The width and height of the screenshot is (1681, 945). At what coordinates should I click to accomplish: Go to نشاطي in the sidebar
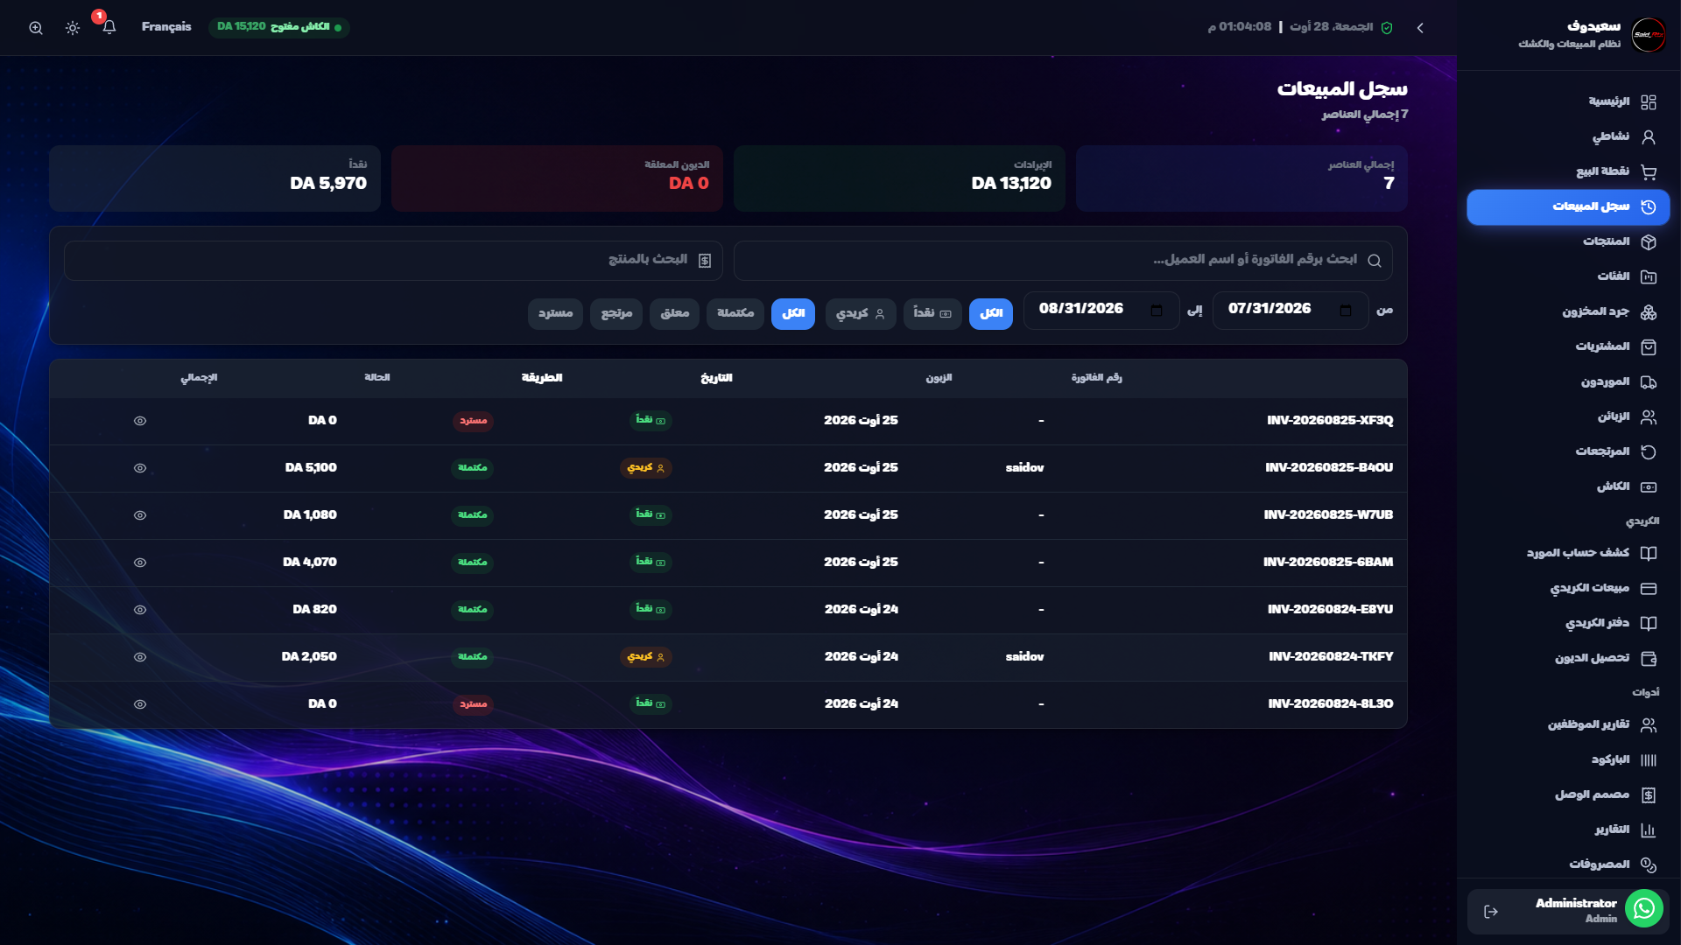click(1568, 137)
